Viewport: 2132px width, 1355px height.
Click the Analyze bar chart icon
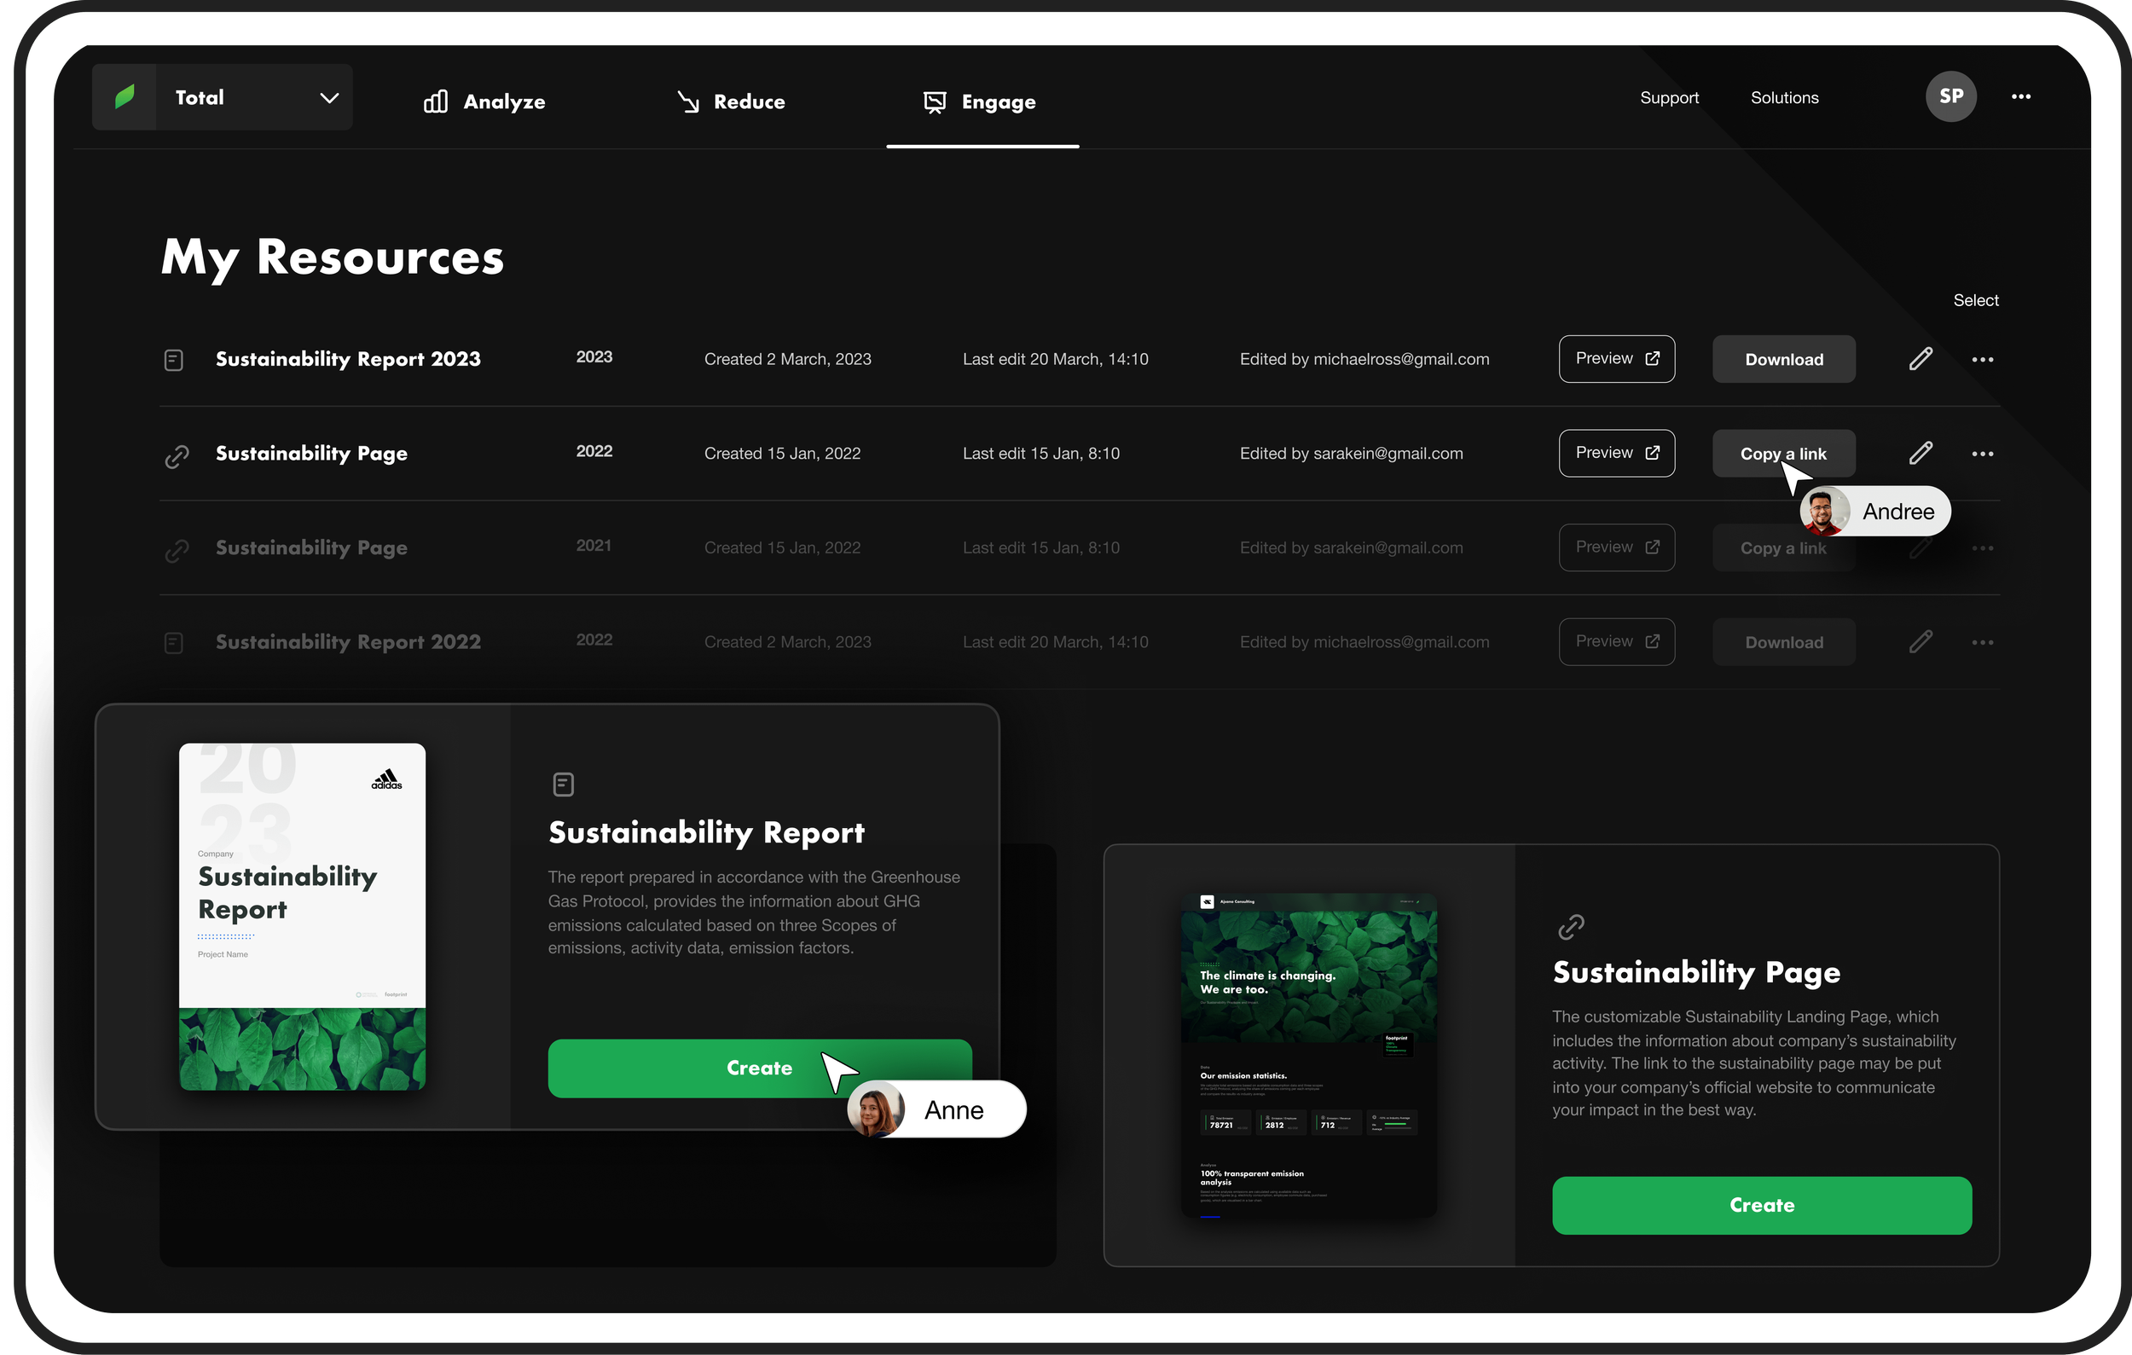click(435, 101)
